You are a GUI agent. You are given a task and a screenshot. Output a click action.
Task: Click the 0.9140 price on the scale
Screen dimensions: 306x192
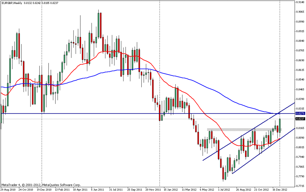[x=299, y=2]
